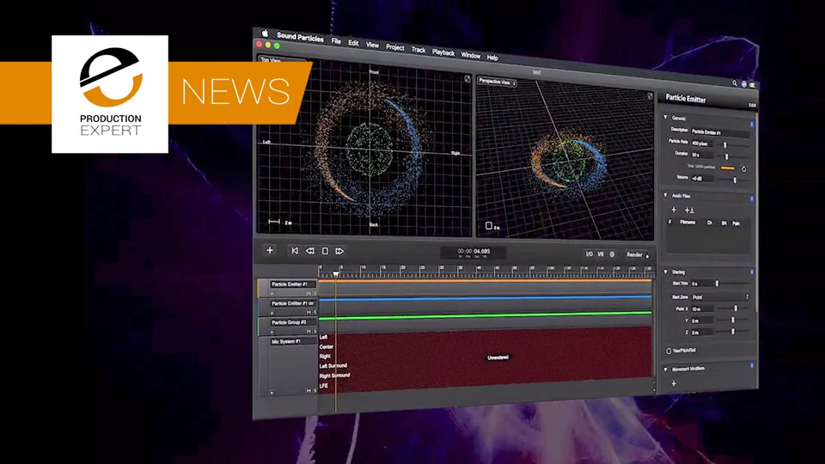The width and height of the screenshot is (825, 464).
Task: Click the plus icon on Particle Emitter #1 track
Action: (x=272, y=294)
